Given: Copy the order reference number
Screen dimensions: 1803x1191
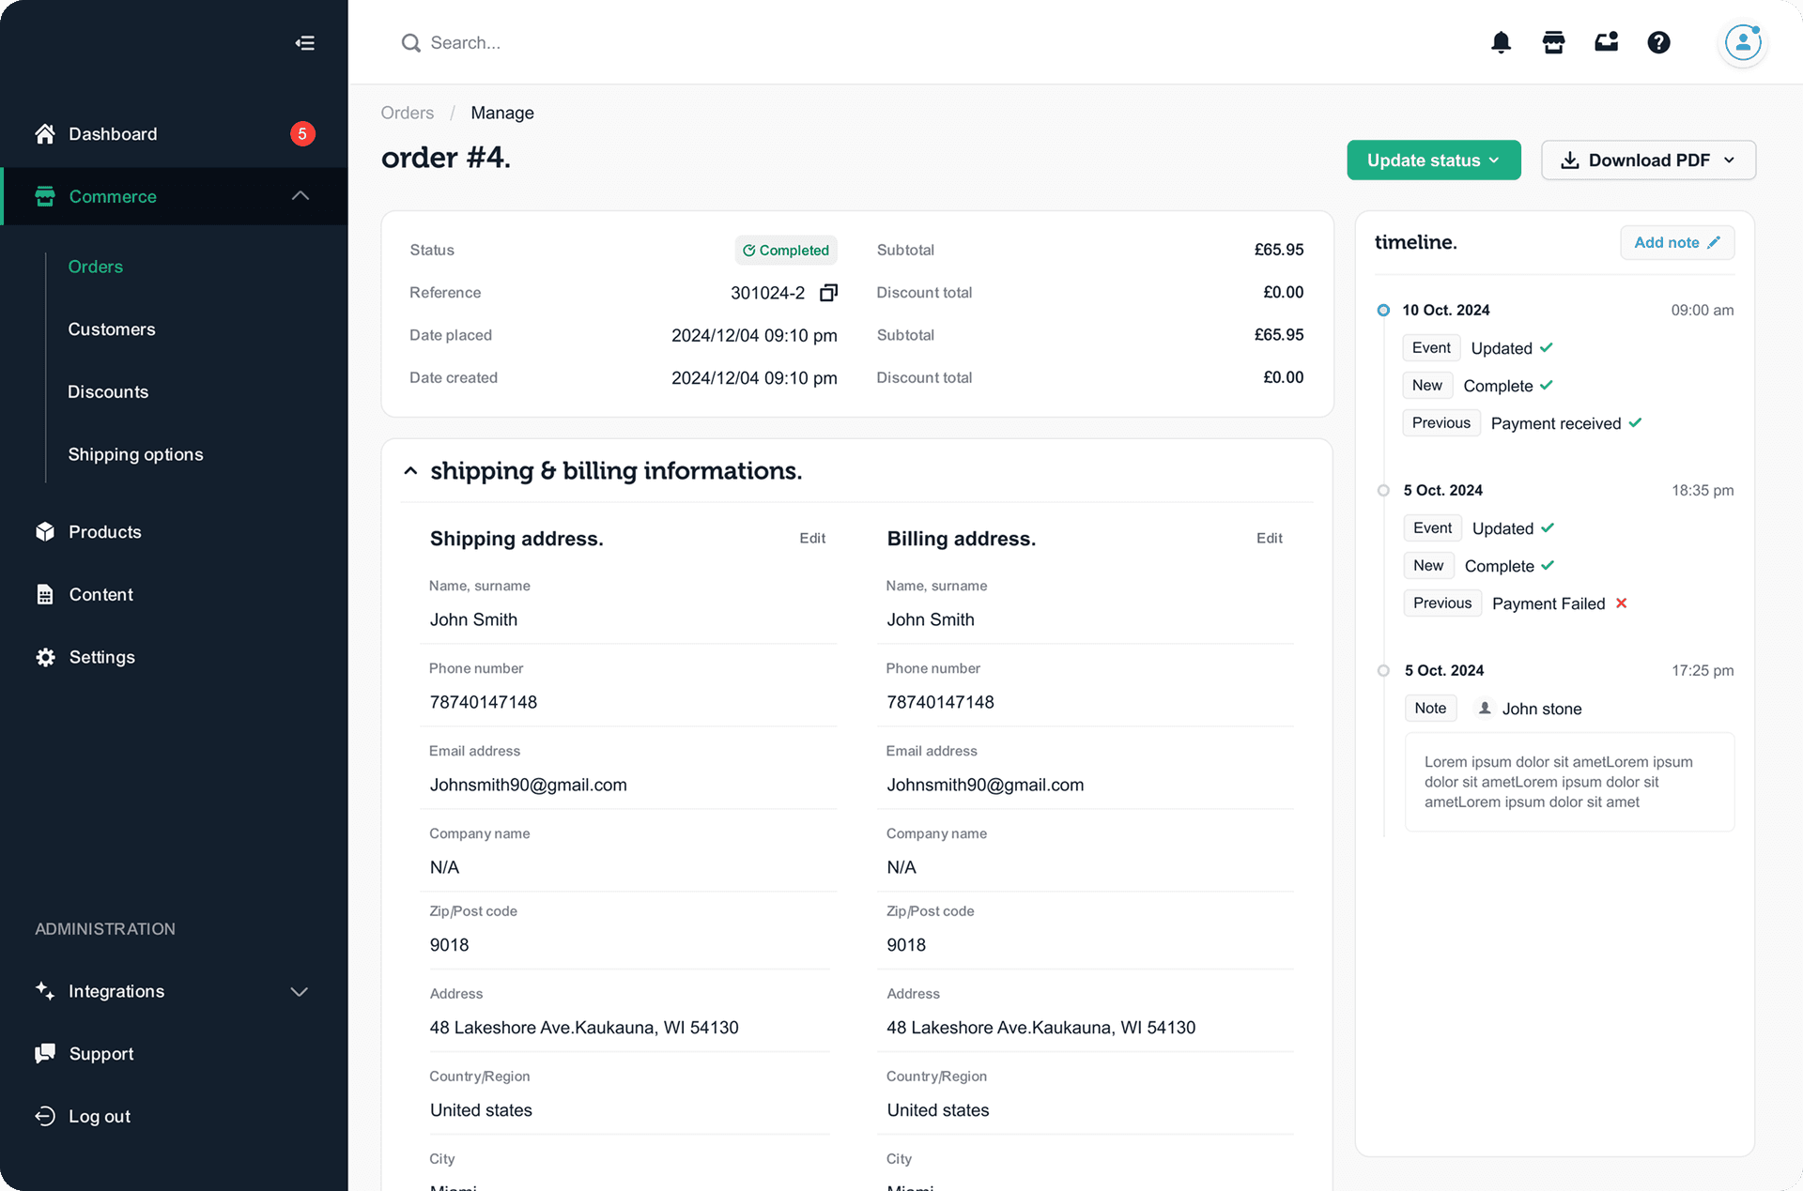Looking at the screenshot, I should pyautogui.click(x=827, y=293).
